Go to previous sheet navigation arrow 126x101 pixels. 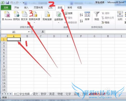5,94
